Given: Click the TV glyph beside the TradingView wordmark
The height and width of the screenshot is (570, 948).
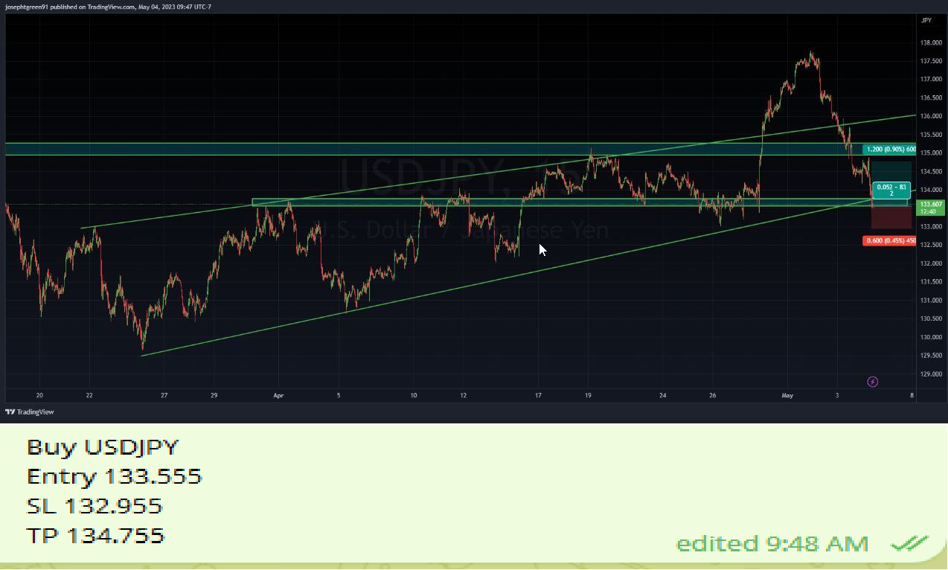Looking at the screenshot, I should tap(10, 412).
